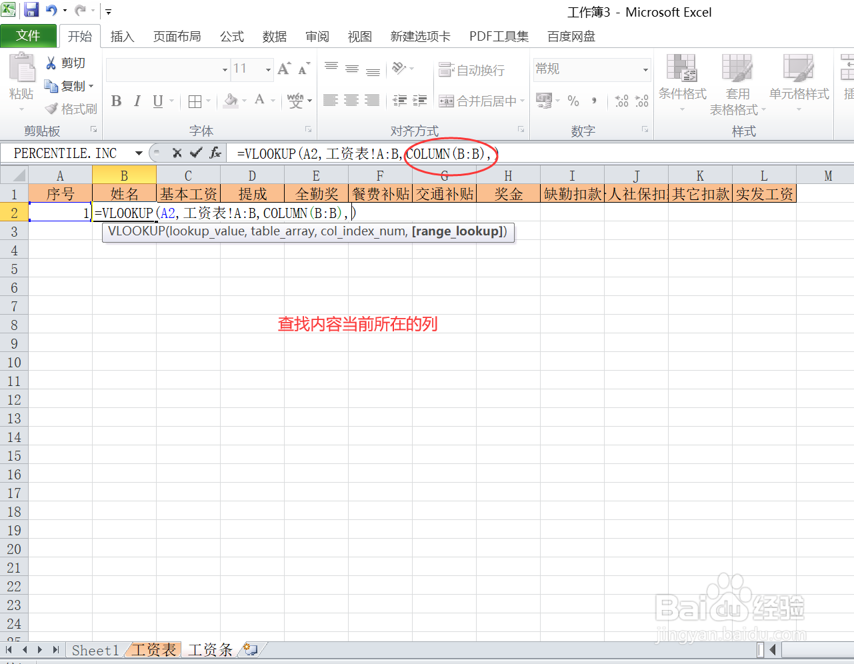The image size is (854, 664).
Task: Switch to the PDF工具集 tab
Action: click(499, 37)
